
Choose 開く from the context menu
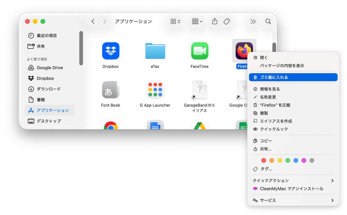tap(293, 58)
